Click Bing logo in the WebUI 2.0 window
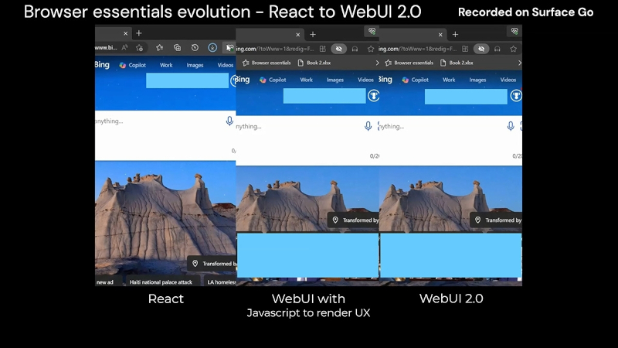The image size is (618, 348). click(385, 80)
